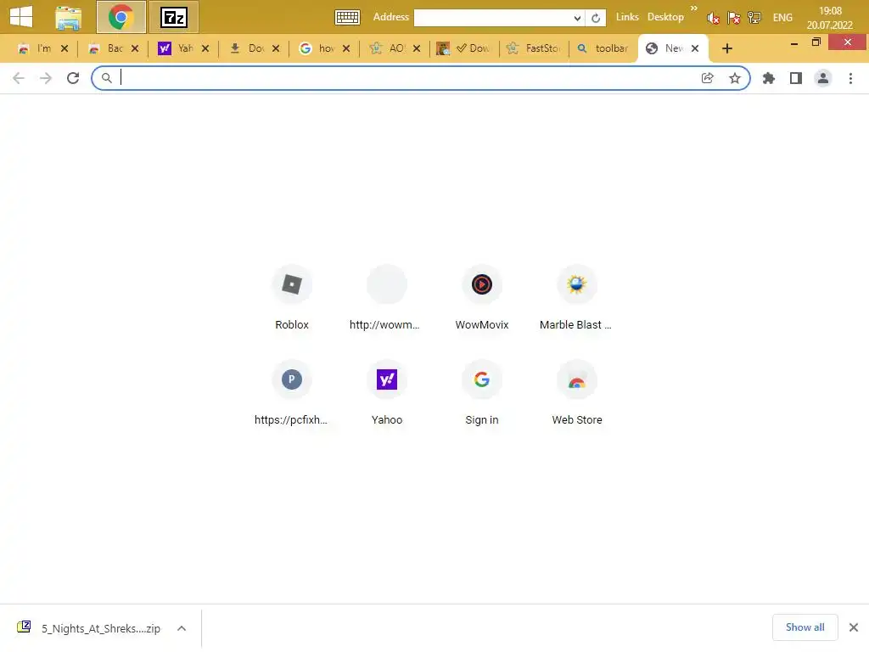
Task: Open File Explorer from the taskbar
Action: 68,18
